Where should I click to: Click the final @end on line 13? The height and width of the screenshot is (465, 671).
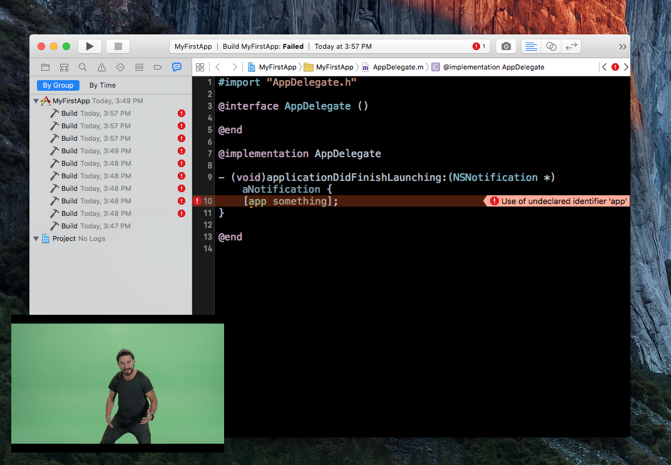pyautogui.click(x=230, y=237)
